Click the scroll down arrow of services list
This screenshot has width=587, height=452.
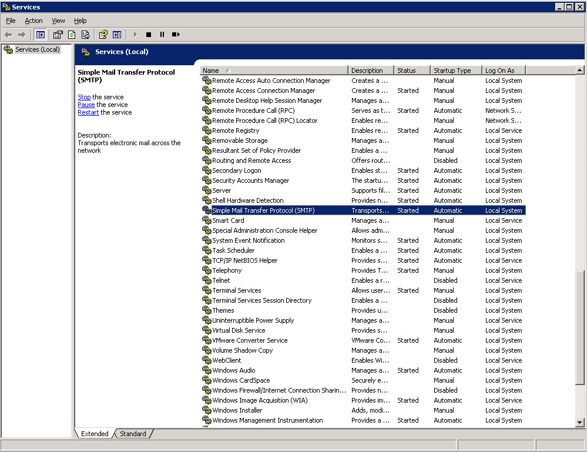(579, 423)
